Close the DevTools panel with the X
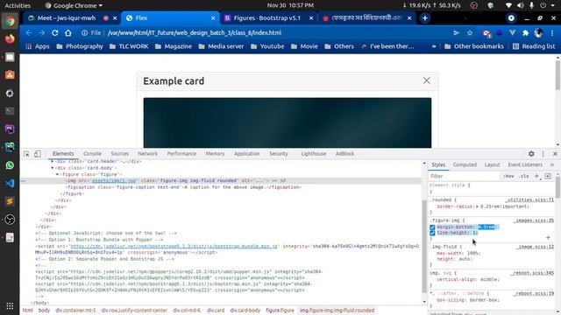This screenshot has width=561, height=315. coord(555,154)
